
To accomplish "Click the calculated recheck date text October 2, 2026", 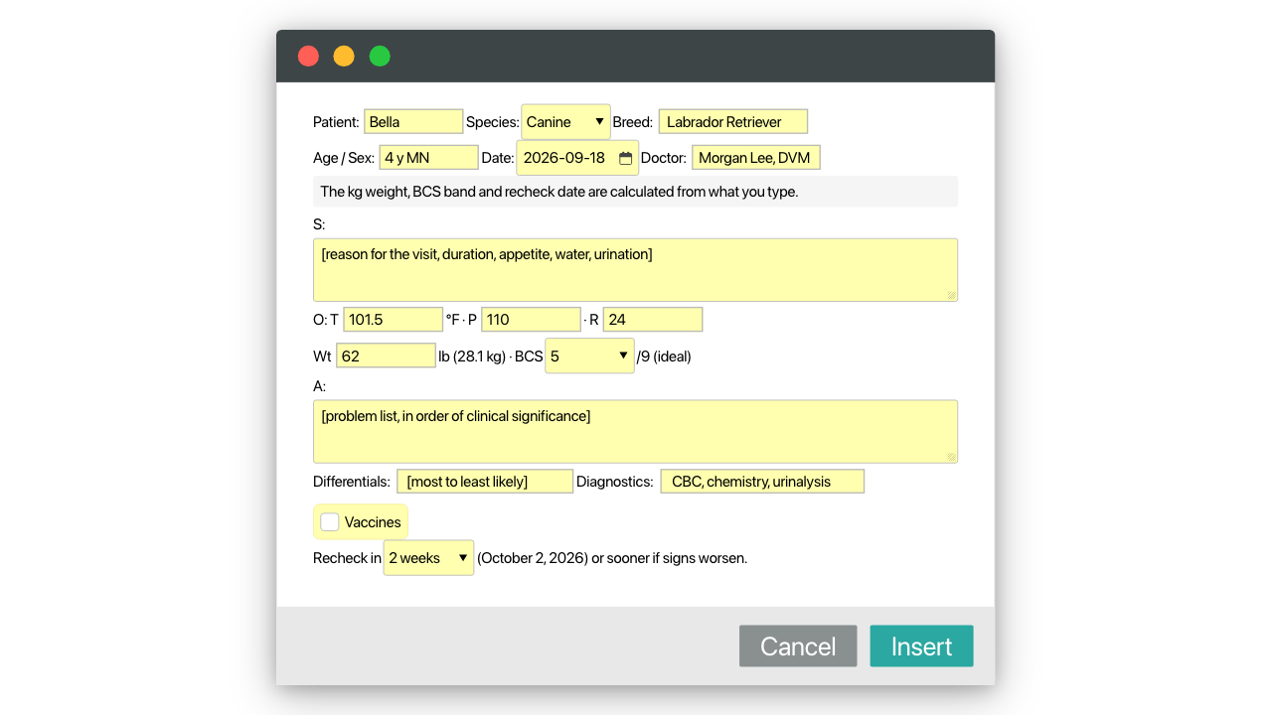I will [532, 558].
